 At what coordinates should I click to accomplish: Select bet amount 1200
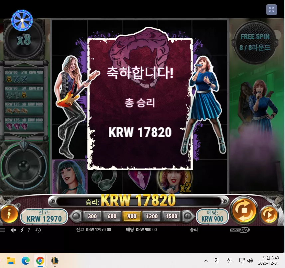152,216
